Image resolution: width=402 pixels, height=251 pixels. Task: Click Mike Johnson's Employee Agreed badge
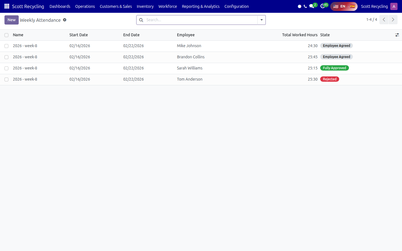point(336,46)
